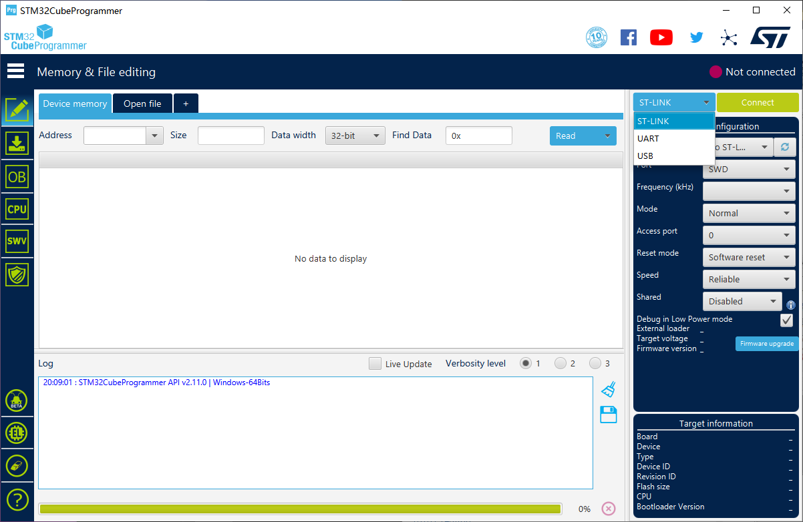Click the ST logo
The width and height of the screenshot is (803, 522).
pyautogui.click(x=770, y=37)
